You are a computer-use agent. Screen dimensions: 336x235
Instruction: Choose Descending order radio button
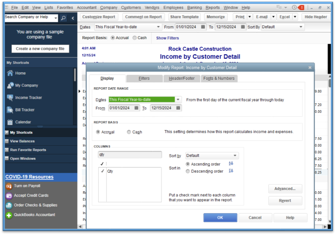point(188,171)
